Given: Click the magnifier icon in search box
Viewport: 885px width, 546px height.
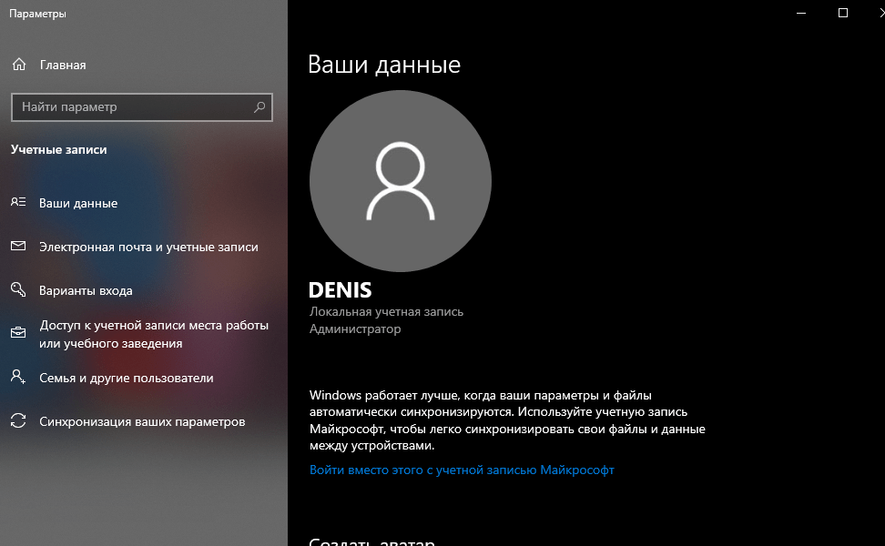Looking at the screenshot, I should 259,107.
